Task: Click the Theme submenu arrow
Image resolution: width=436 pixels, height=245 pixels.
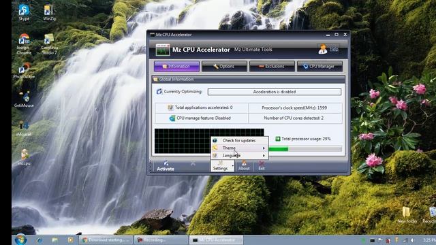Action: (264, 148)
